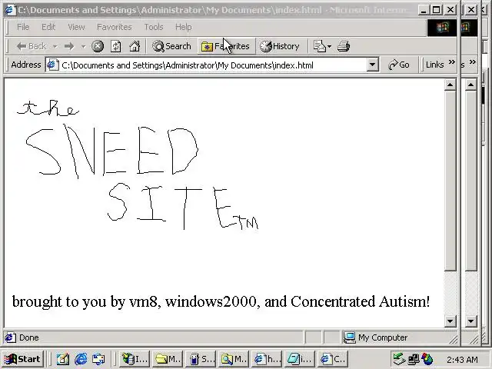Open the Search pane
The height and width of the screenshot is (369, 492).
click(x=171, y=46)
